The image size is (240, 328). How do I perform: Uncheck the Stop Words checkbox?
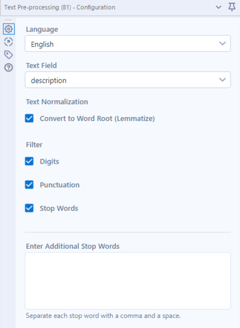click(30, 208)
